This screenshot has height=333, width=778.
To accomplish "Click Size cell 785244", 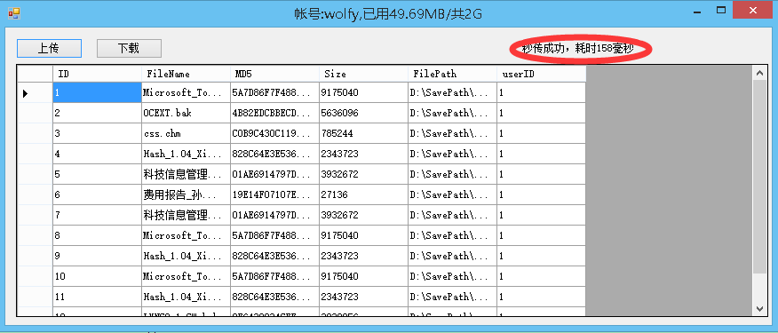I will (364, 133).
